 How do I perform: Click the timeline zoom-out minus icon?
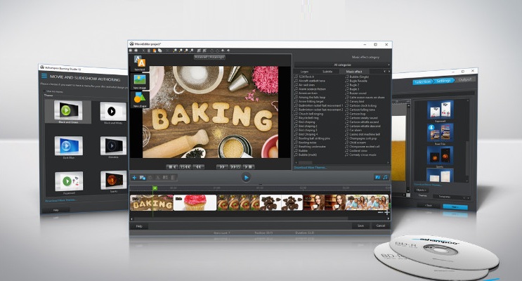tap(380, 211)
